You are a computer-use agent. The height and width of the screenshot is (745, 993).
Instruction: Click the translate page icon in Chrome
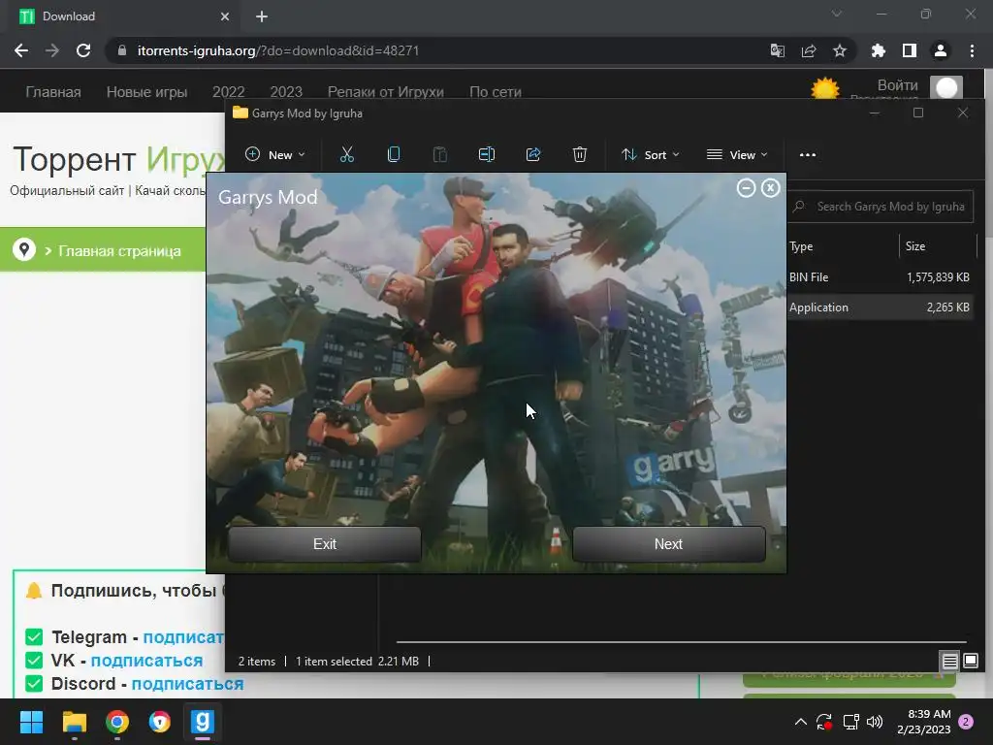(x=778, y=50)
